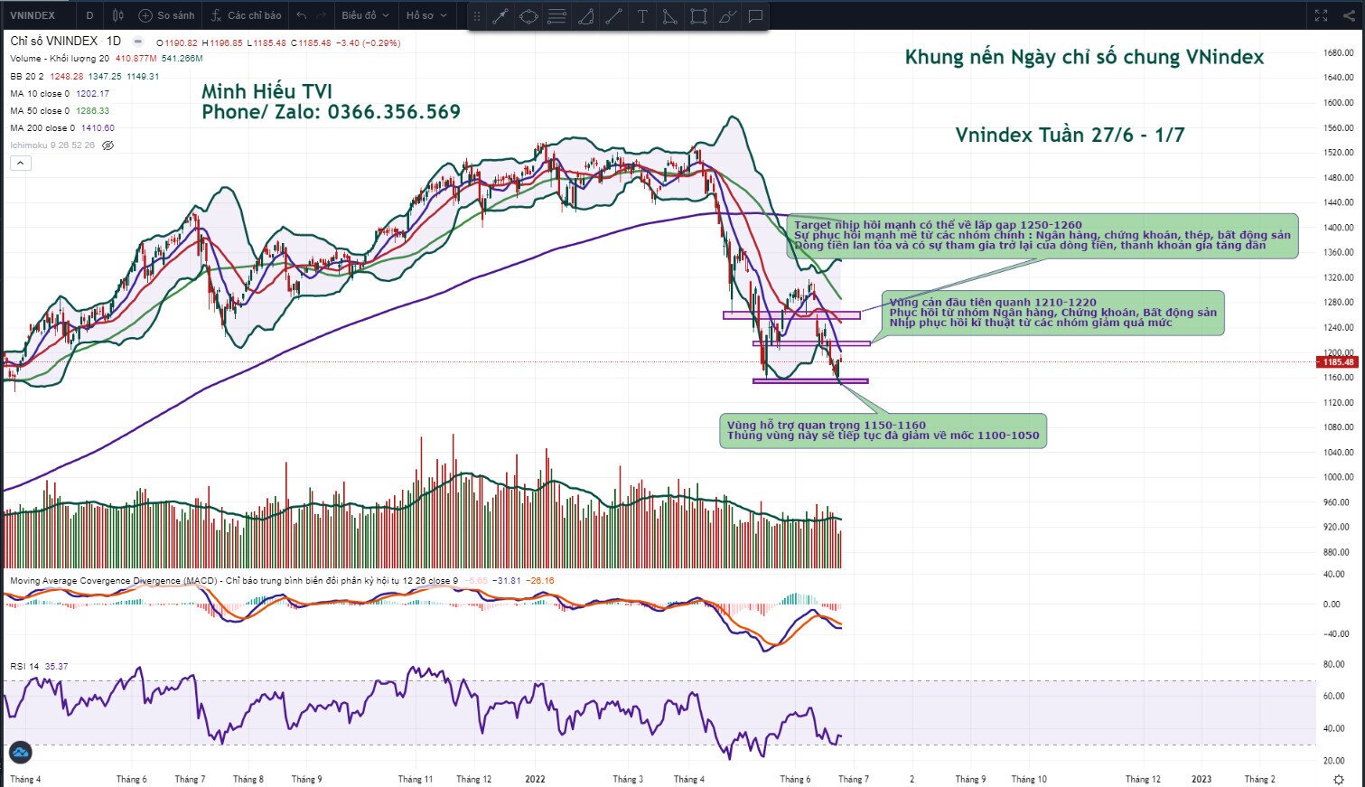Select the rectangle drawing tool
Image resolution: width=1365 pixels, height=787 pixels.
(698, 16)
